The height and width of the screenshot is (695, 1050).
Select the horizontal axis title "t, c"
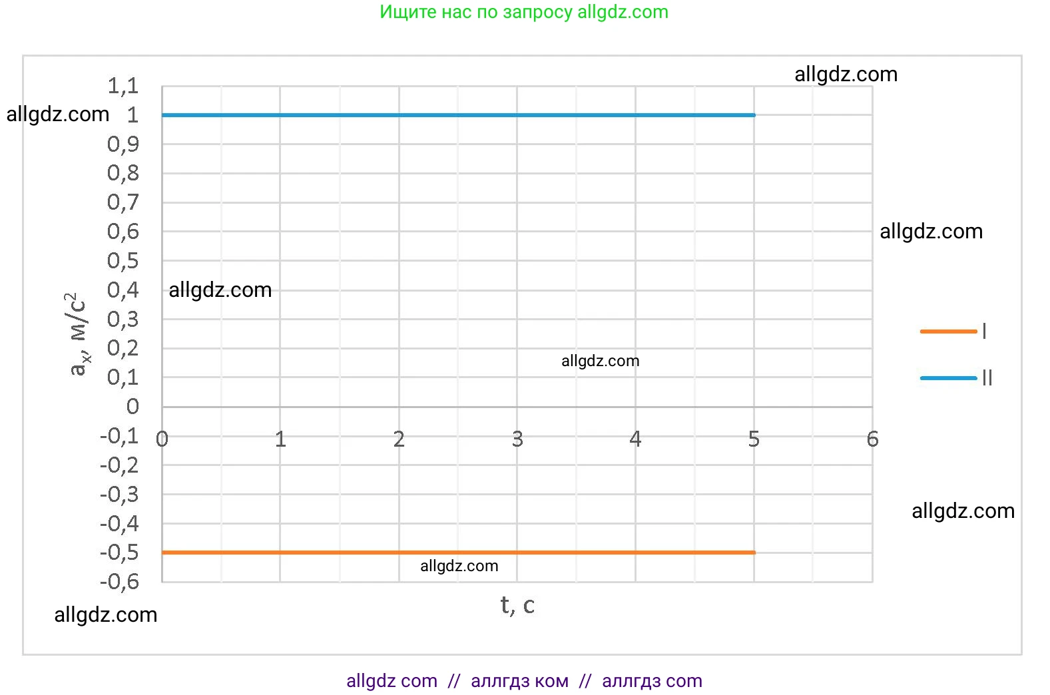coord(517,605)
